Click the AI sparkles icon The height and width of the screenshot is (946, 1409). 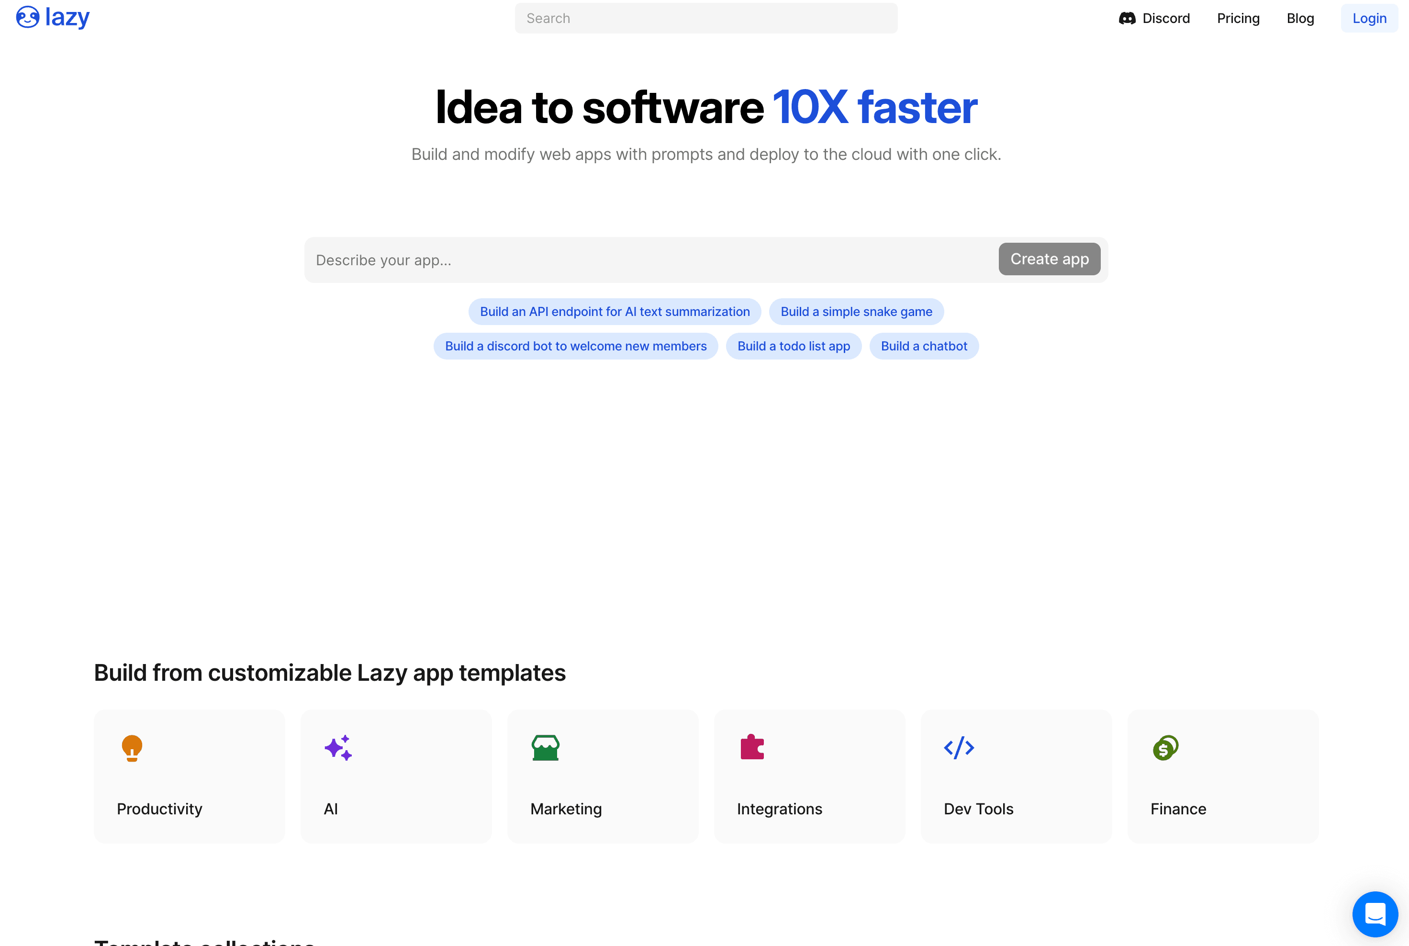pos(338,748)
